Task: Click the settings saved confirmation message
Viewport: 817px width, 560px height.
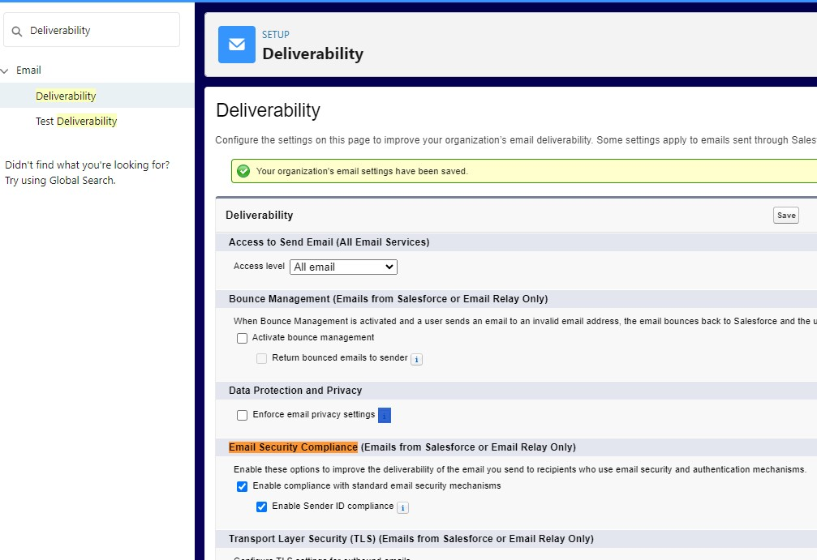Action: pyautogui.click(x=362, y=171)
